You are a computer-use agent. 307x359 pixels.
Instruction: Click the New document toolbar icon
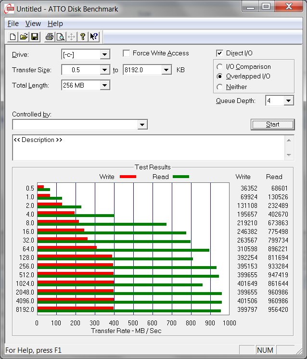pyautogui.click(x=13, y=37)
